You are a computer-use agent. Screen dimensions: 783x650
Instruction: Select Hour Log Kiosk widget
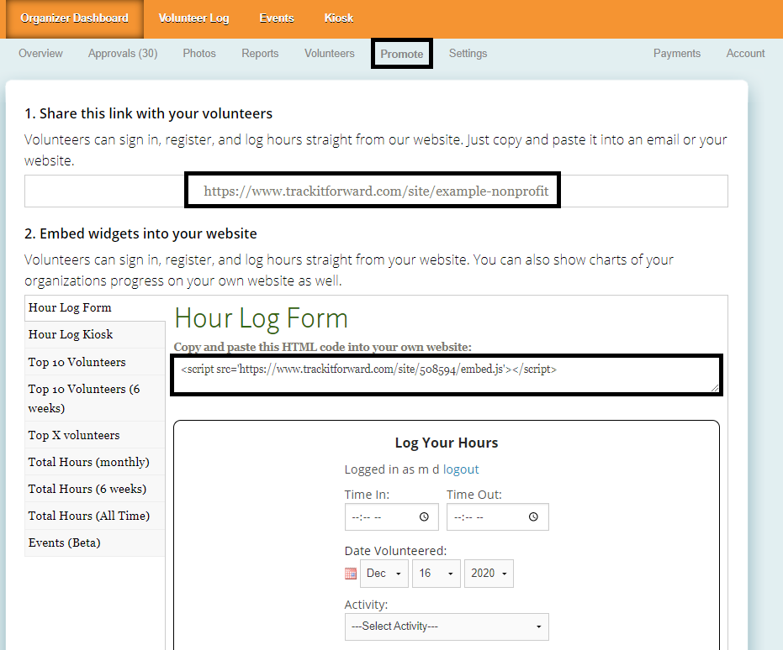(x=95, y=334)
